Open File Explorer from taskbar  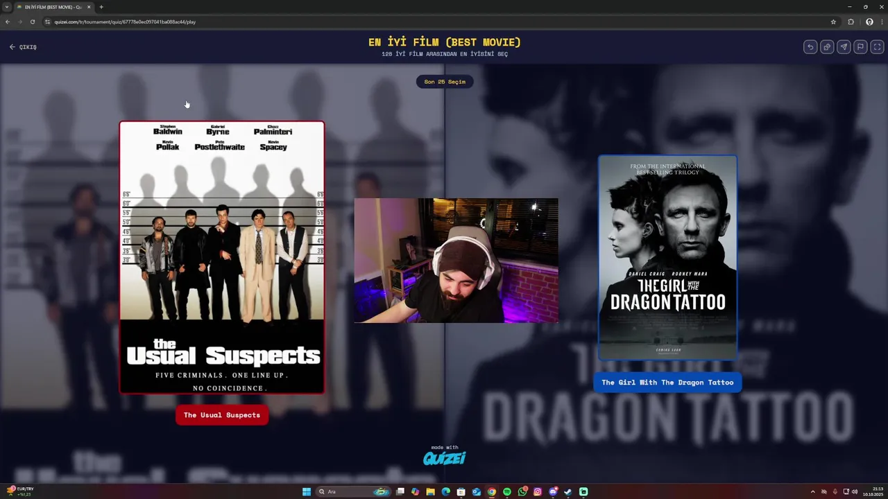pyautogui.click(x=430, y=492)
